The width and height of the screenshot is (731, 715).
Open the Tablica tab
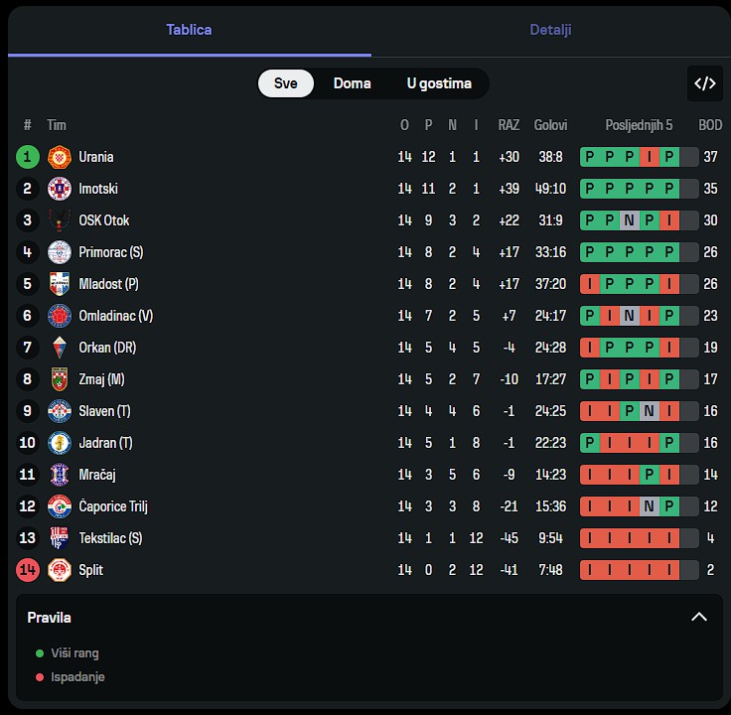click(x=189, y=30)
